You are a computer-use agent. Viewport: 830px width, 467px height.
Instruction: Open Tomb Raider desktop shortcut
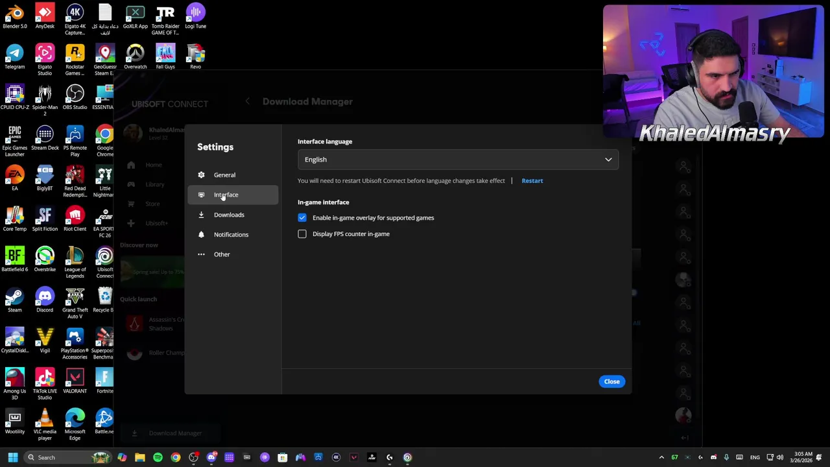click(165, 19)
